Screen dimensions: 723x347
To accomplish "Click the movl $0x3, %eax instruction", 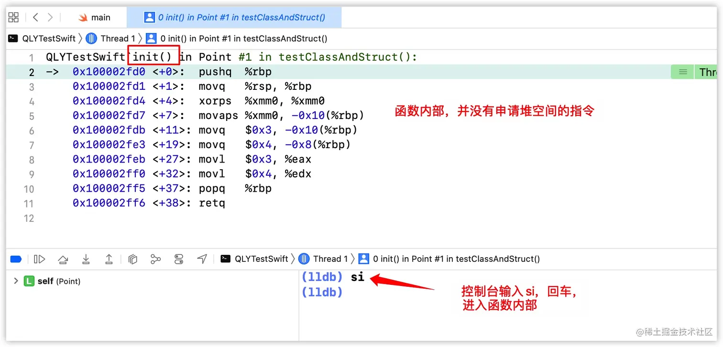I will pos(255,159).
